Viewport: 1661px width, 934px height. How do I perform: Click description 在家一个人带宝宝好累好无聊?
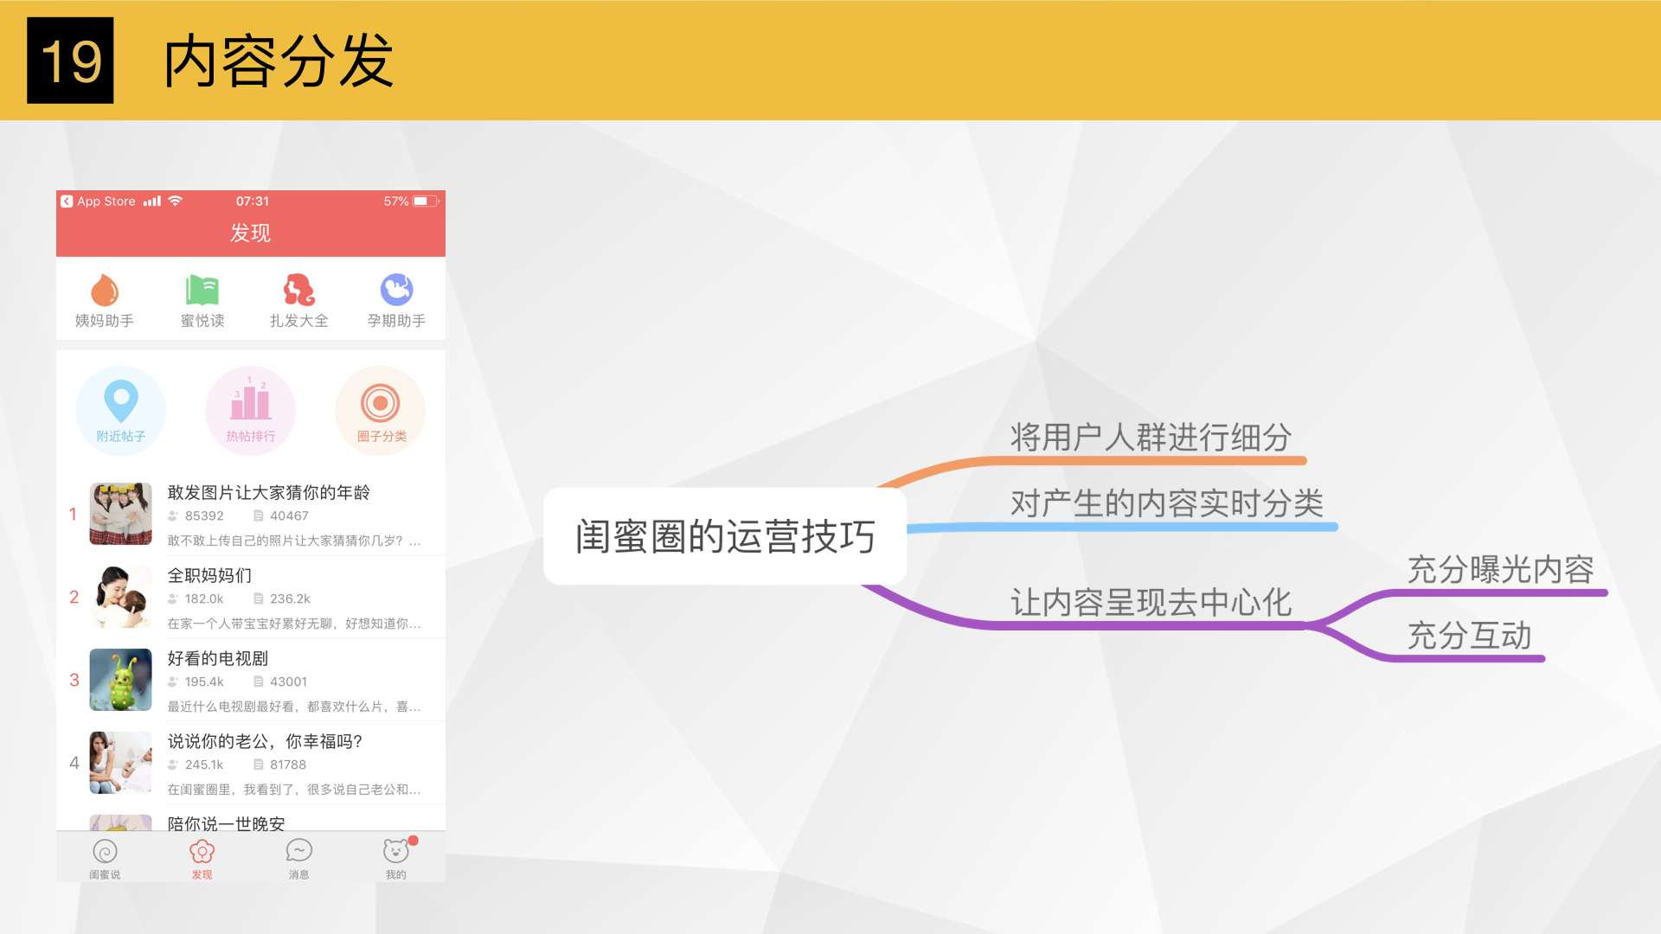tap(294, 624)
